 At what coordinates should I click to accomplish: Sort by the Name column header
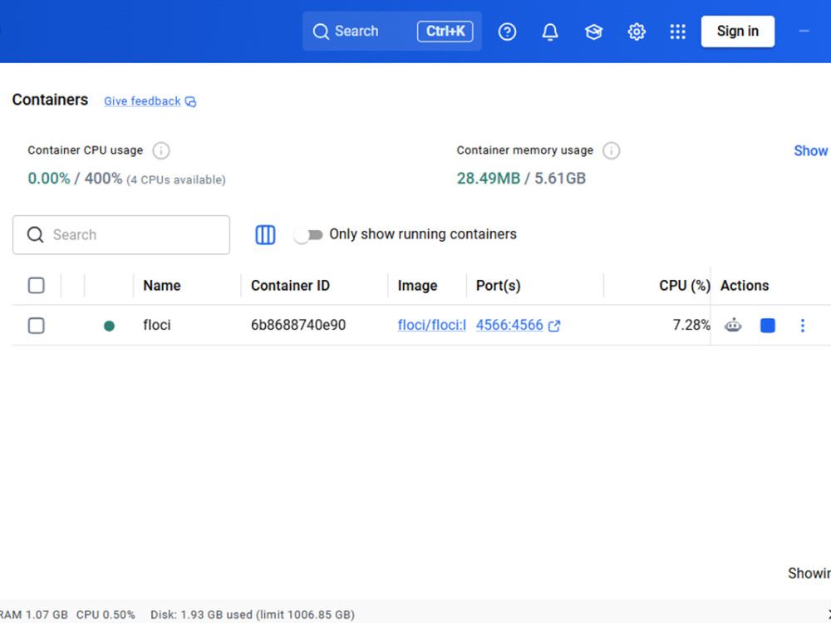(x=162, y=286)
